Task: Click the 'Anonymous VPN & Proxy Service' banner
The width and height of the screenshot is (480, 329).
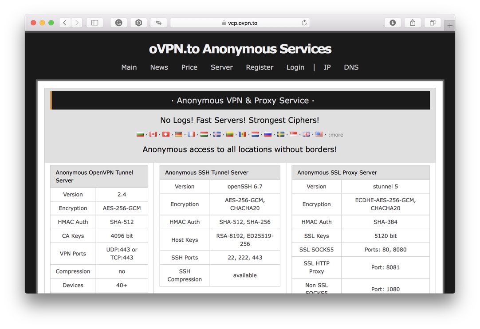Action: click(x=240, y=100)
